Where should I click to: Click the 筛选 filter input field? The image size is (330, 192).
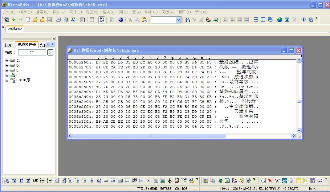[x=32, y=53]
